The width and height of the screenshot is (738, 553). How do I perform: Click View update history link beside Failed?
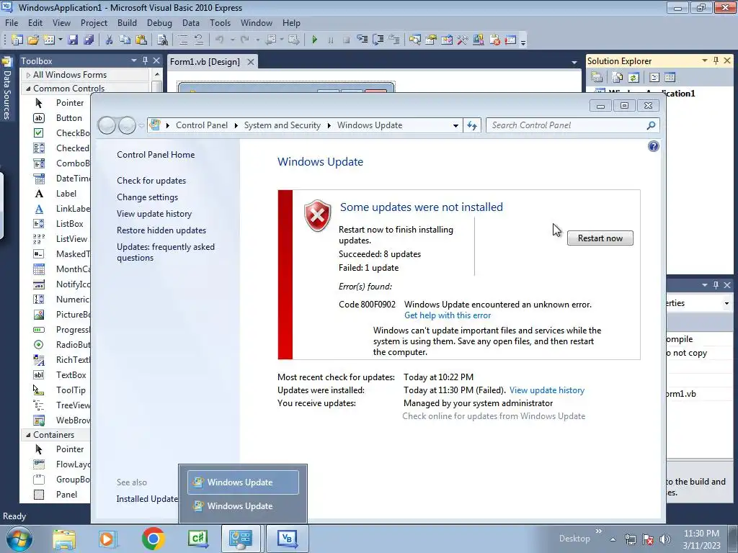(547, 390)
